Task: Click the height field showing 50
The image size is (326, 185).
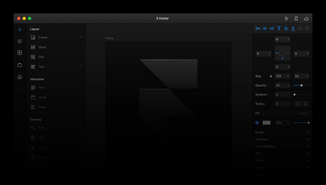Action: coord(302,76)
